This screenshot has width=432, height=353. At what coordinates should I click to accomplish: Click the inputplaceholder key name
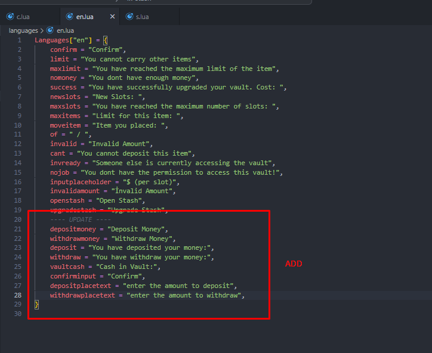(81, 182)
